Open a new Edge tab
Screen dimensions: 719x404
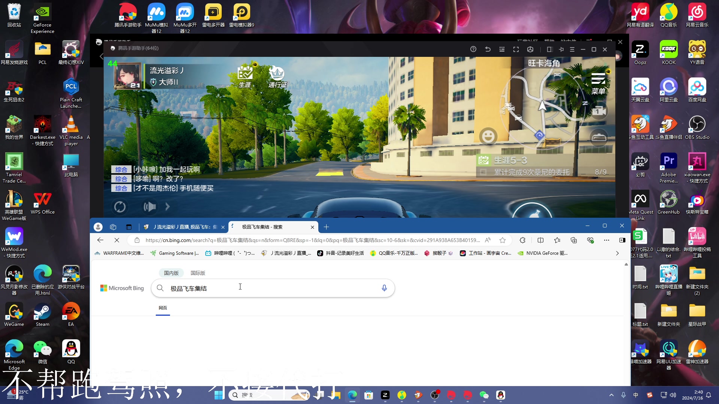326,227
